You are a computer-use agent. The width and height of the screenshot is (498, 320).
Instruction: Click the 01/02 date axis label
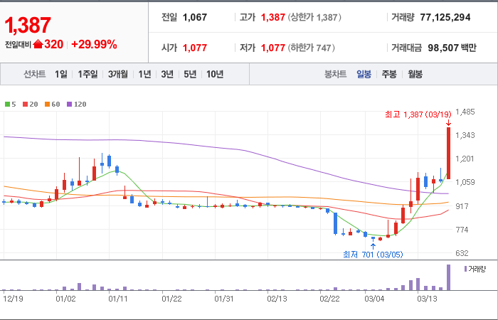click(x=65, y=299)
